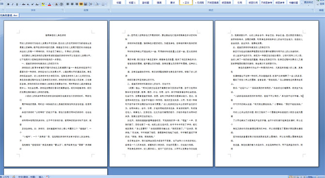Open the line spacing dropdown

click(x=93, y=4)
